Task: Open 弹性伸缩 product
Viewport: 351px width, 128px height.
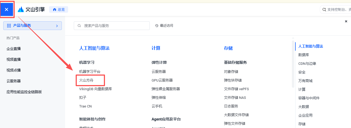Action: [x=159, y=97]
